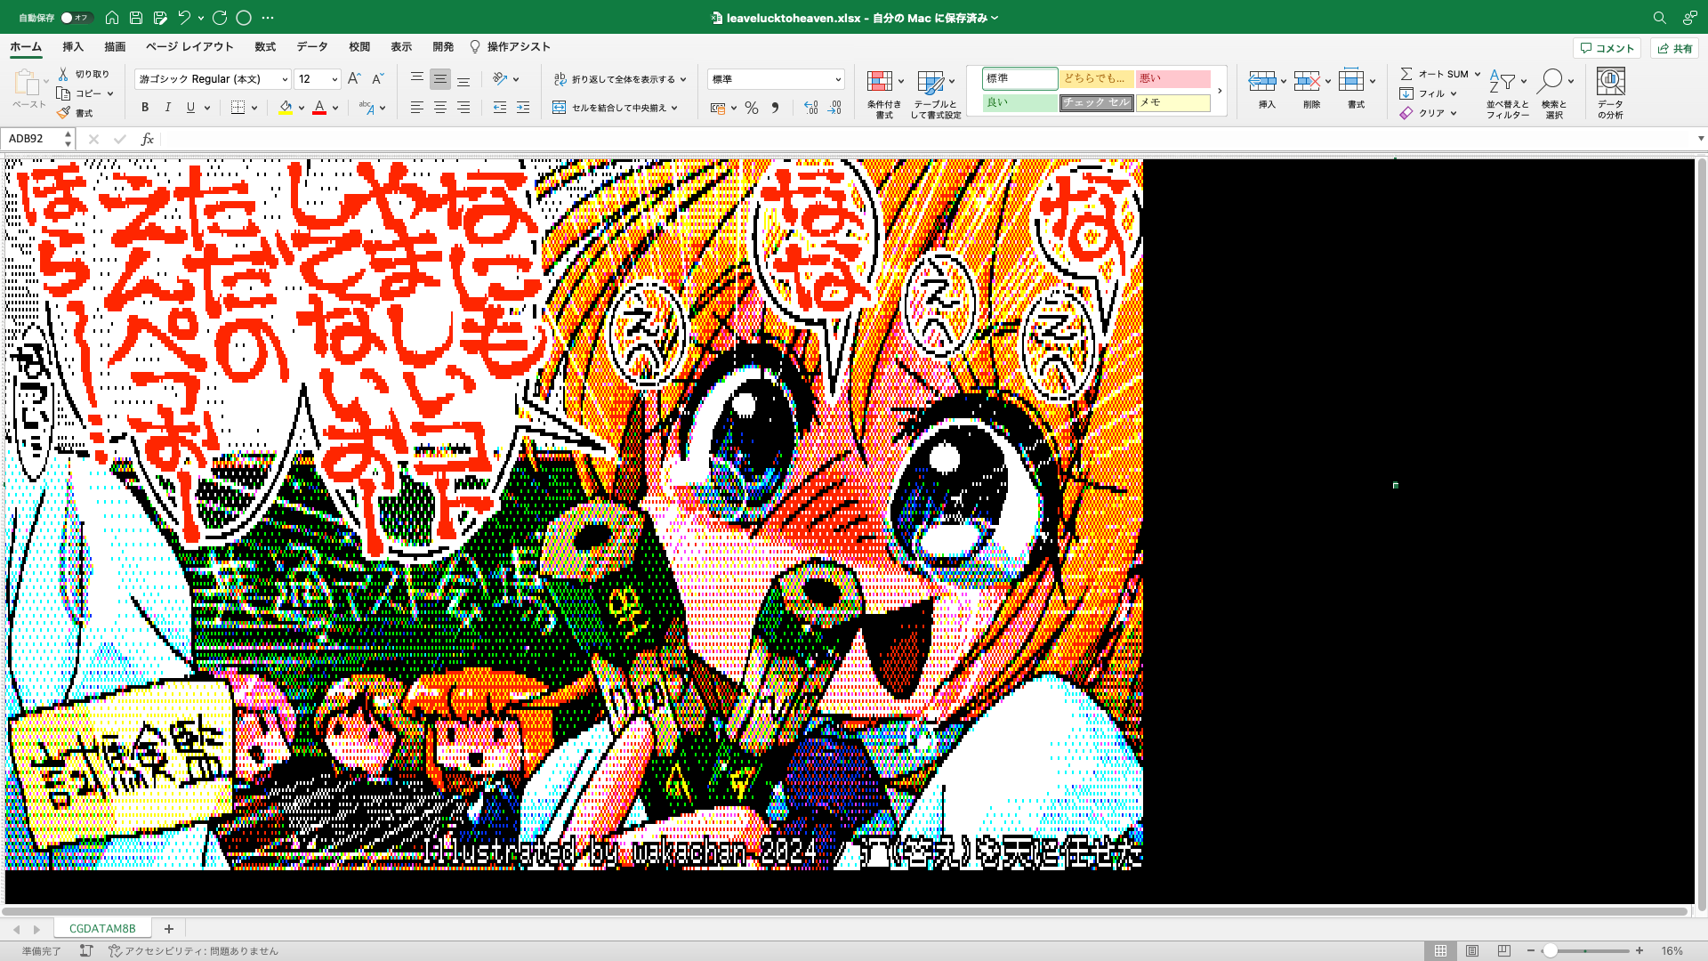The height and width of the screenshot is (961, 1708).
Task: Apply the Bad (悪い) cell style swatch
Action: 1172,78
